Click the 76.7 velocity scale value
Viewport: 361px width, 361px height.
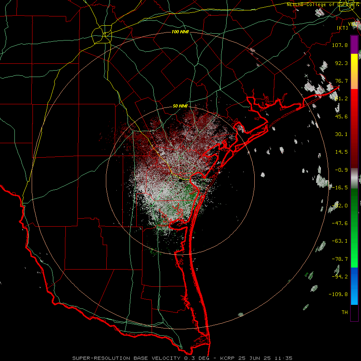coord(341,81)
